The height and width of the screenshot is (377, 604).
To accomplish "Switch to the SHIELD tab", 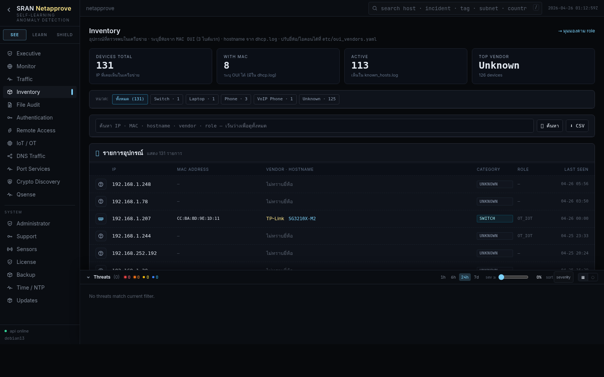I will tap(65, 35).
